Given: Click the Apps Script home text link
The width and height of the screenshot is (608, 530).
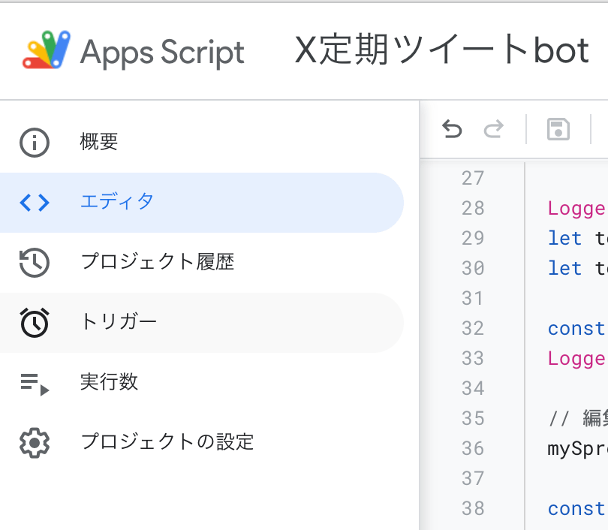Looking at the screenshot, I should pos(162,52).
